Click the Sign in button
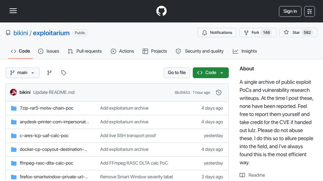 click(x=290, y=11)
